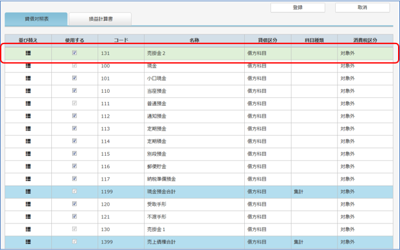
Task: Select the name cell 現金
Action: coord(194,66)
